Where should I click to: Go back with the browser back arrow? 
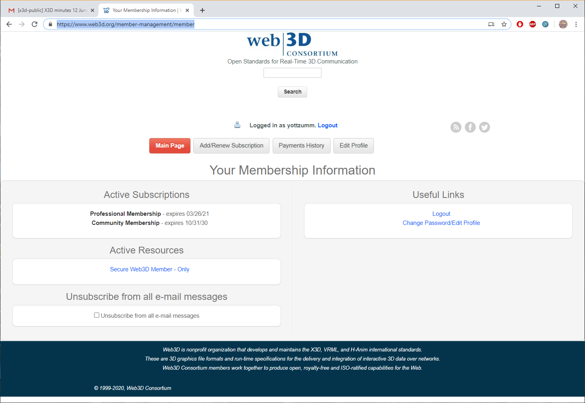(9, 24)
